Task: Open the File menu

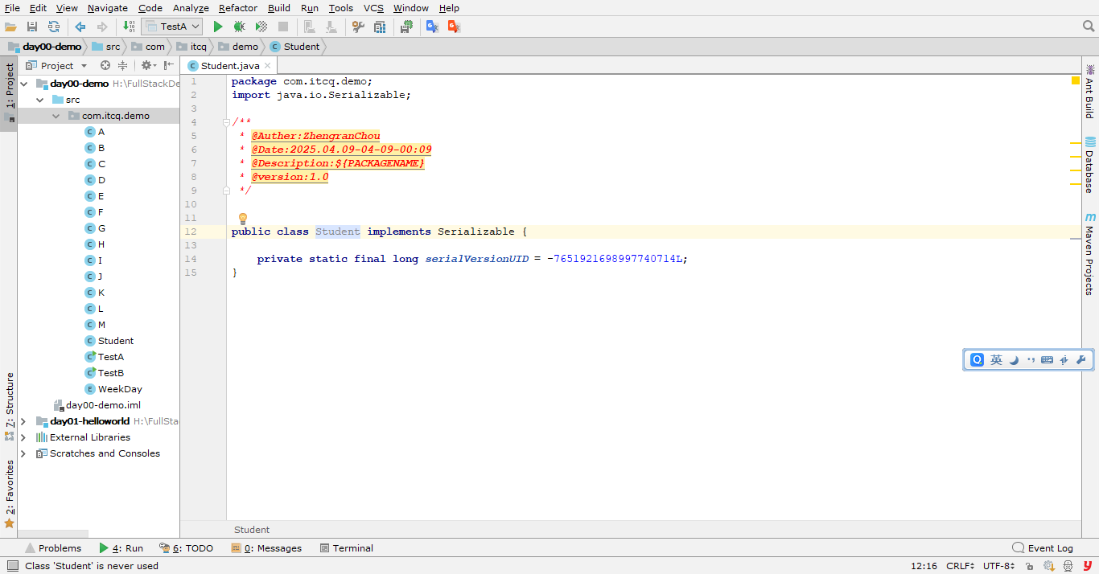Action: [12, 8]
